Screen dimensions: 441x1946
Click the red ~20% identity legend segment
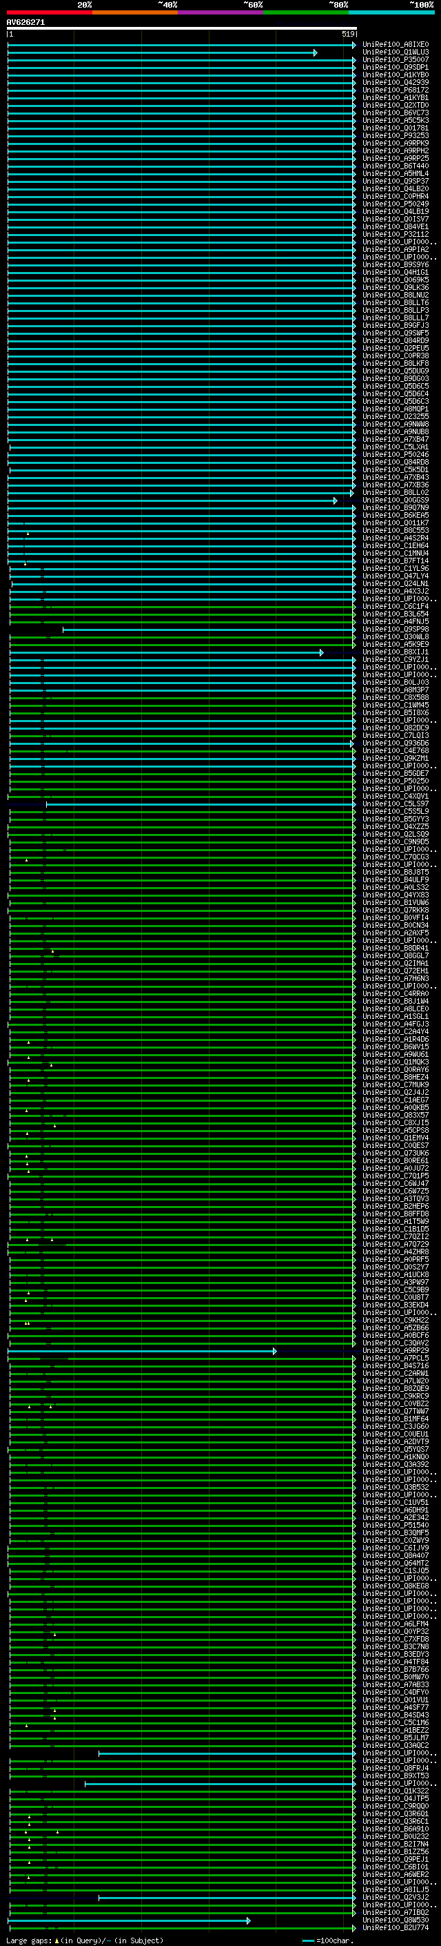click(x=49, y=12)
